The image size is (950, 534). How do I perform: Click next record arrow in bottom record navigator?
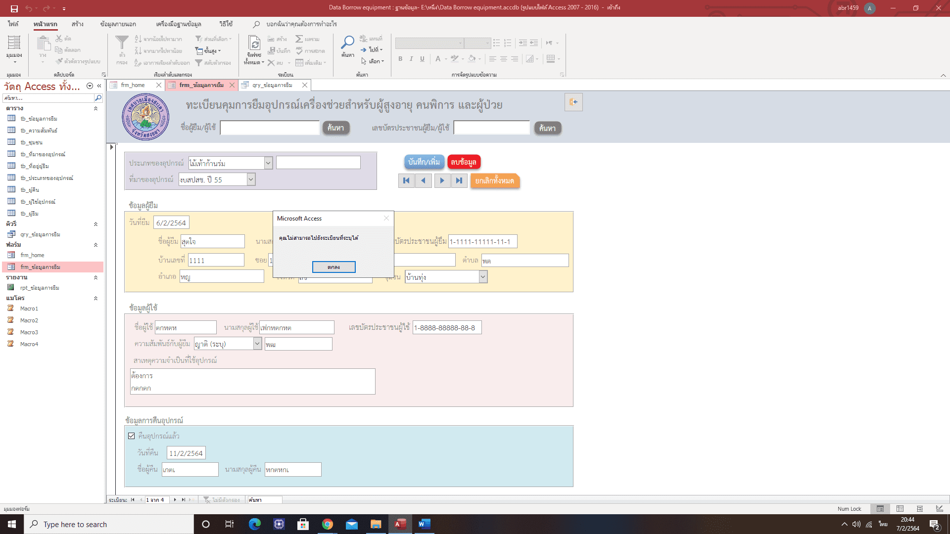point(175,500)
